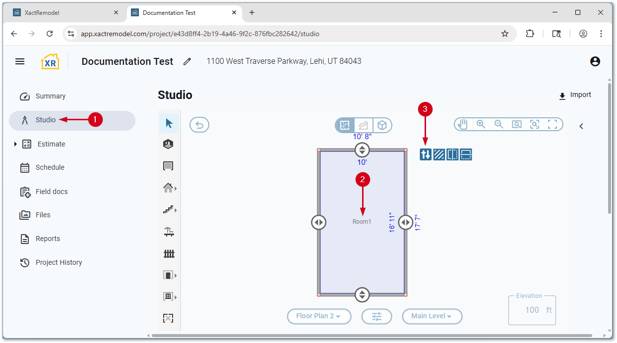
Task: Open the Floor Plan 2 dropdown
Action: point(319,316)
